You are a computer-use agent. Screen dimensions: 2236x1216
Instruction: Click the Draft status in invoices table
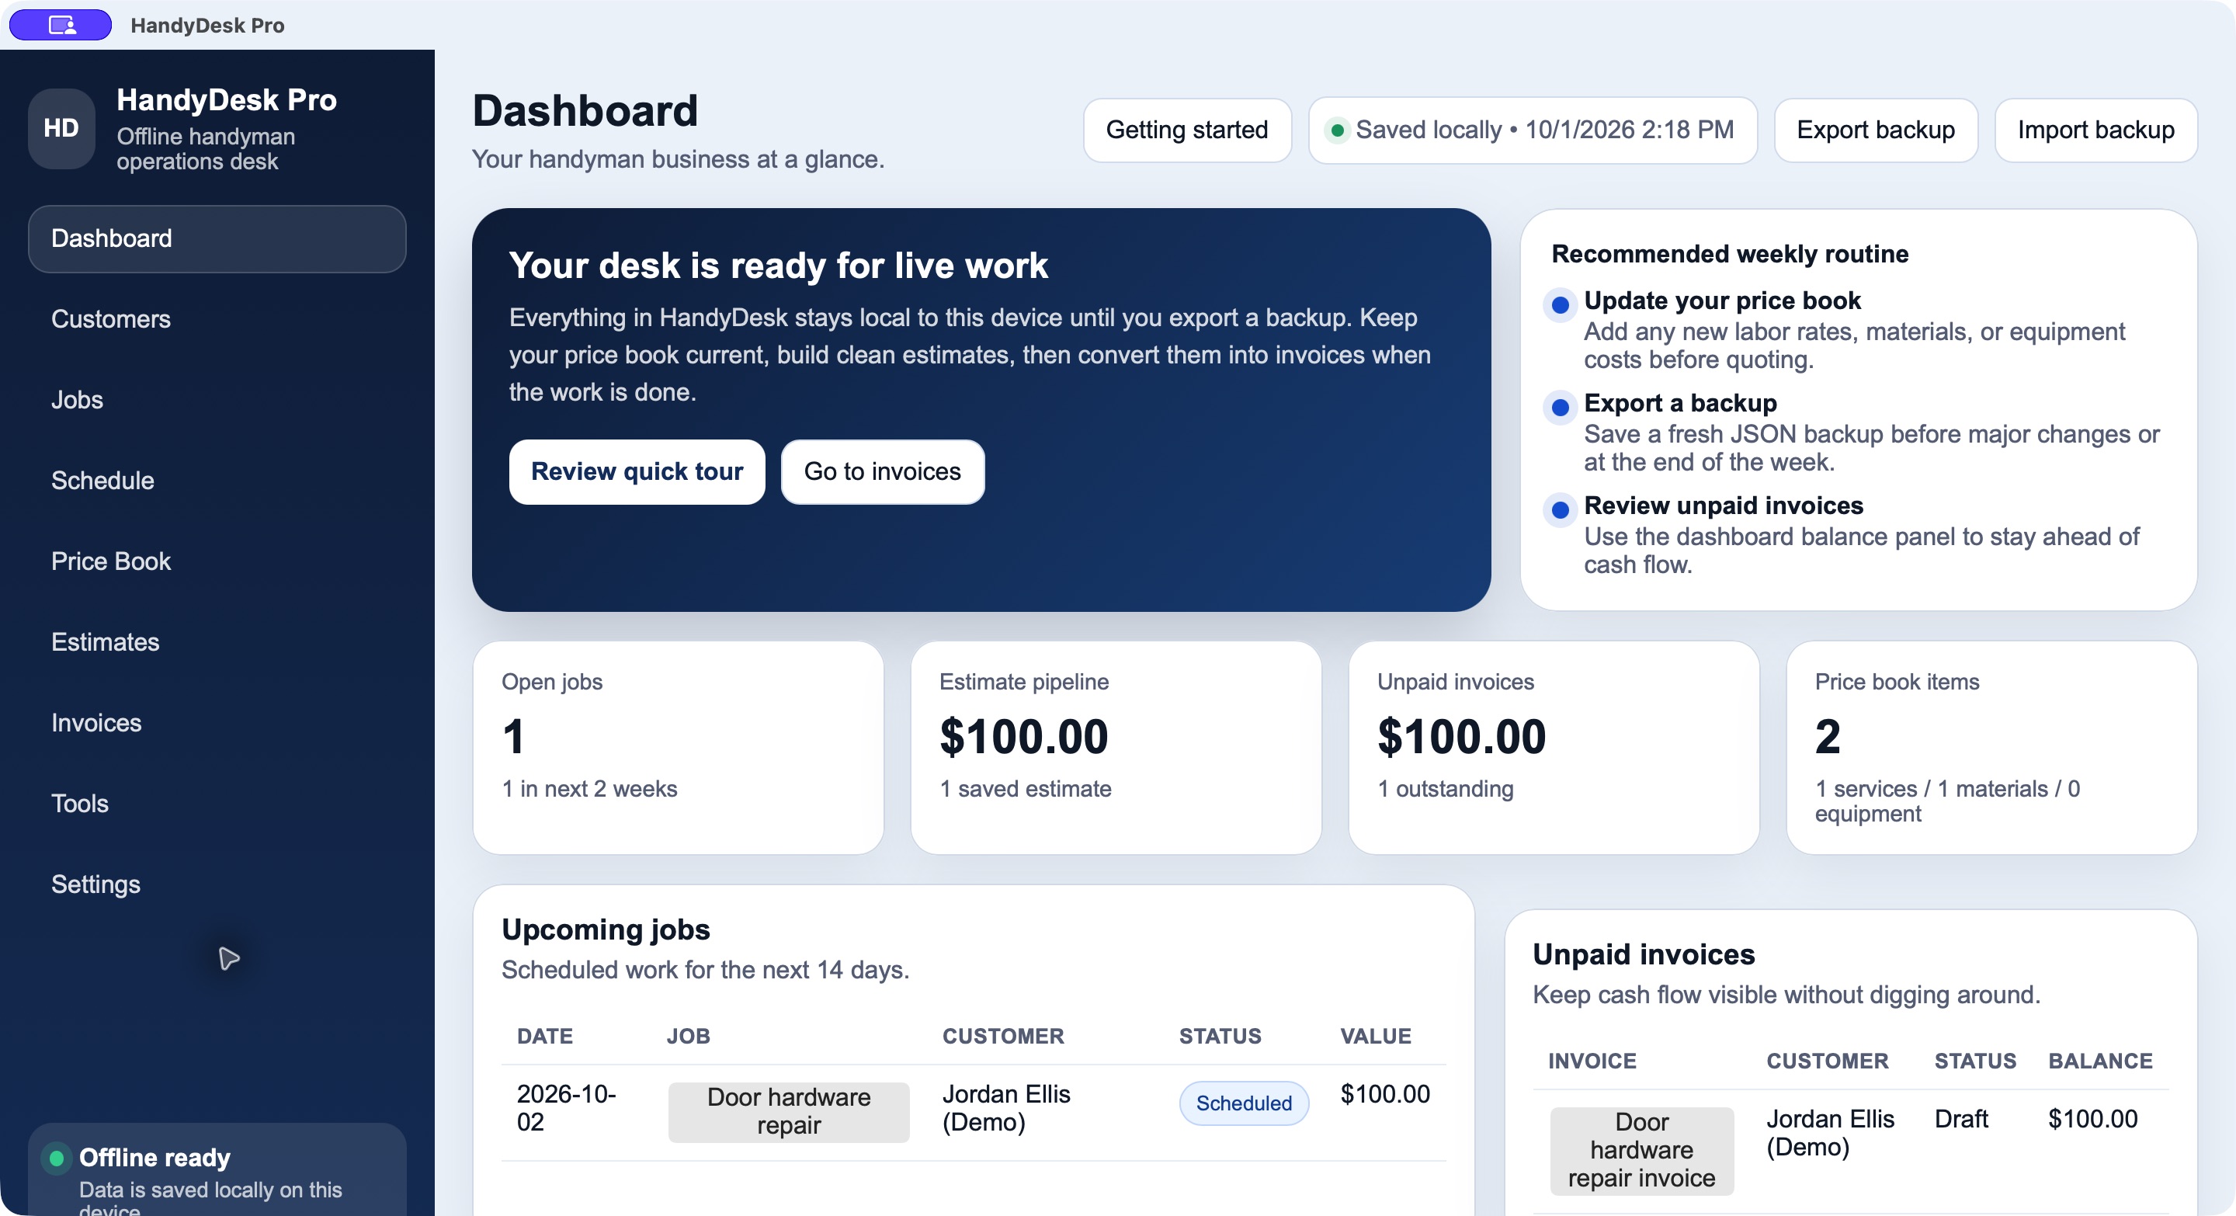[x=1961, y=1119]
